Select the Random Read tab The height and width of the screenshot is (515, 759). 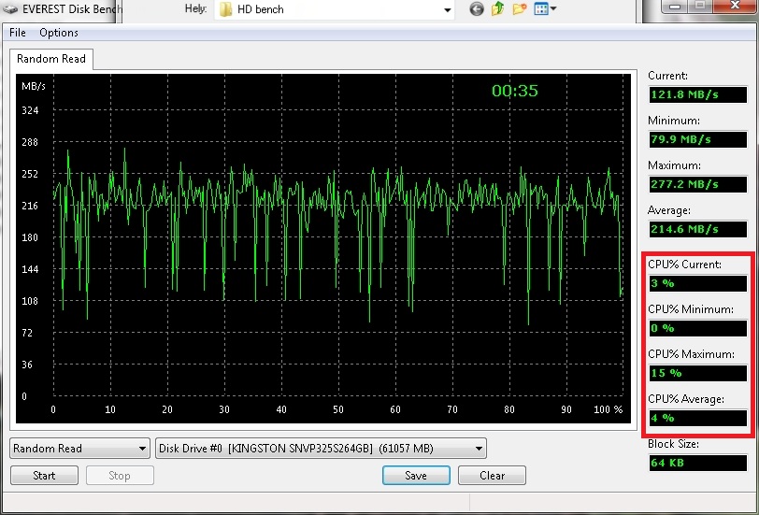coord(51,59)
